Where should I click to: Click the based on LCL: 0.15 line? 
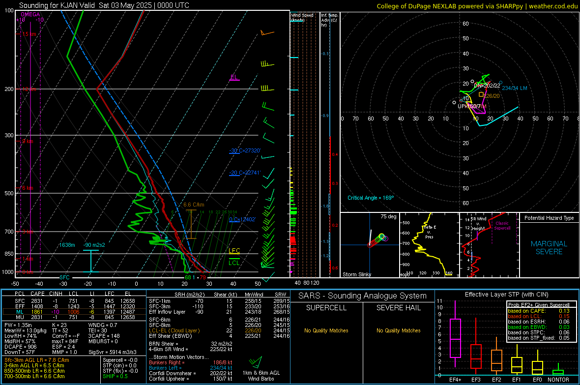tap(539, 316)
